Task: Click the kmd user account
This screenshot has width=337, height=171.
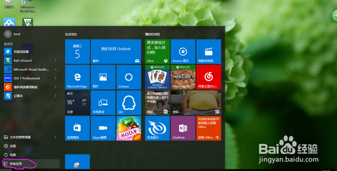Action: pos(12,34)
